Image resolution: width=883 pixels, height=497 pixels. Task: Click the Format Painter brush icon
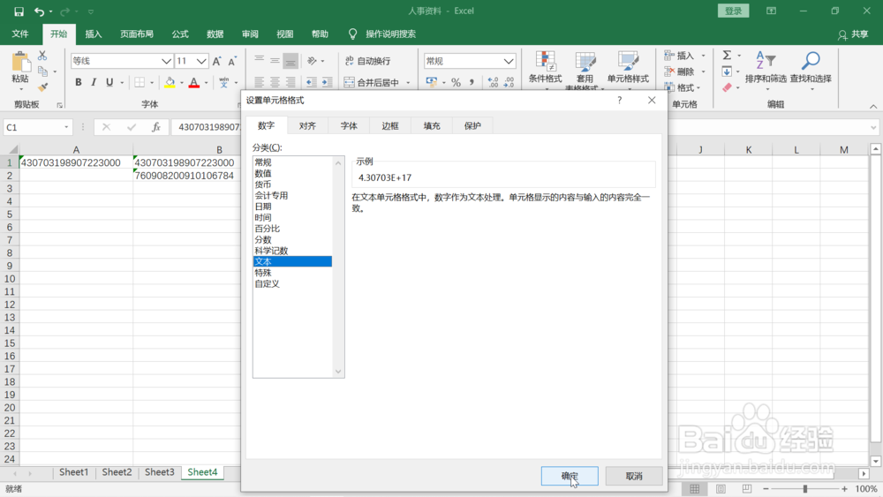tap(42, 87)
